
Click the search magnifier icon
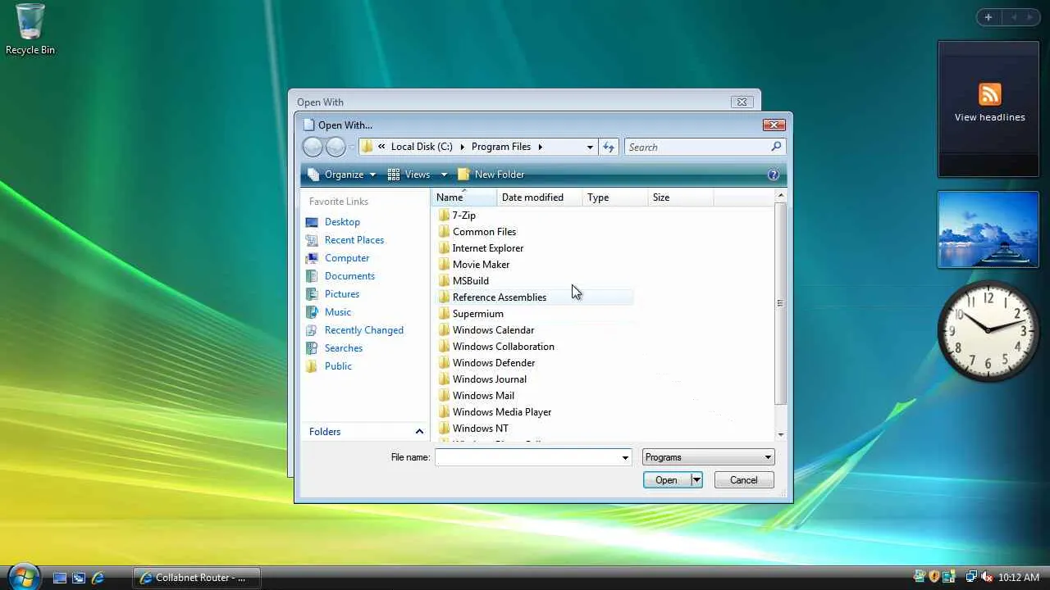[776, 147]
